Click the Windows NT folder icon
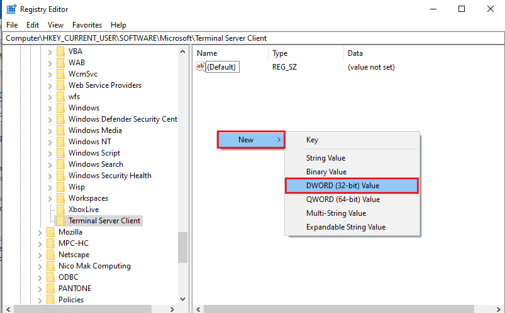 tap(60, 142)
